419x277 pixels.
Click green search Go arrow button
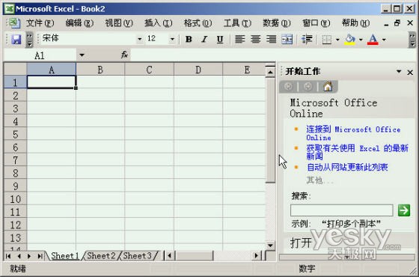[404, 210]
